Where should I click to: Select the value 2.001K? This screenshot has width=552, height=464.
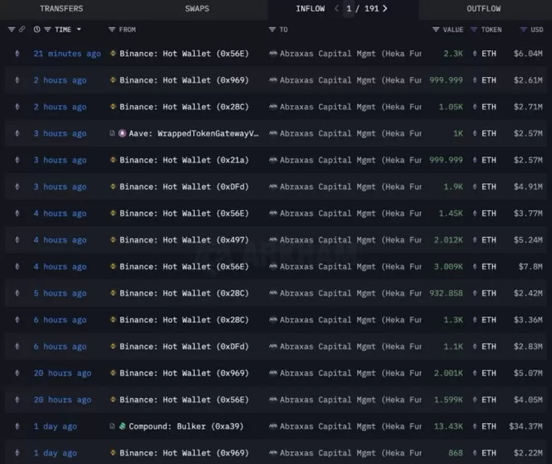(448, 373)
